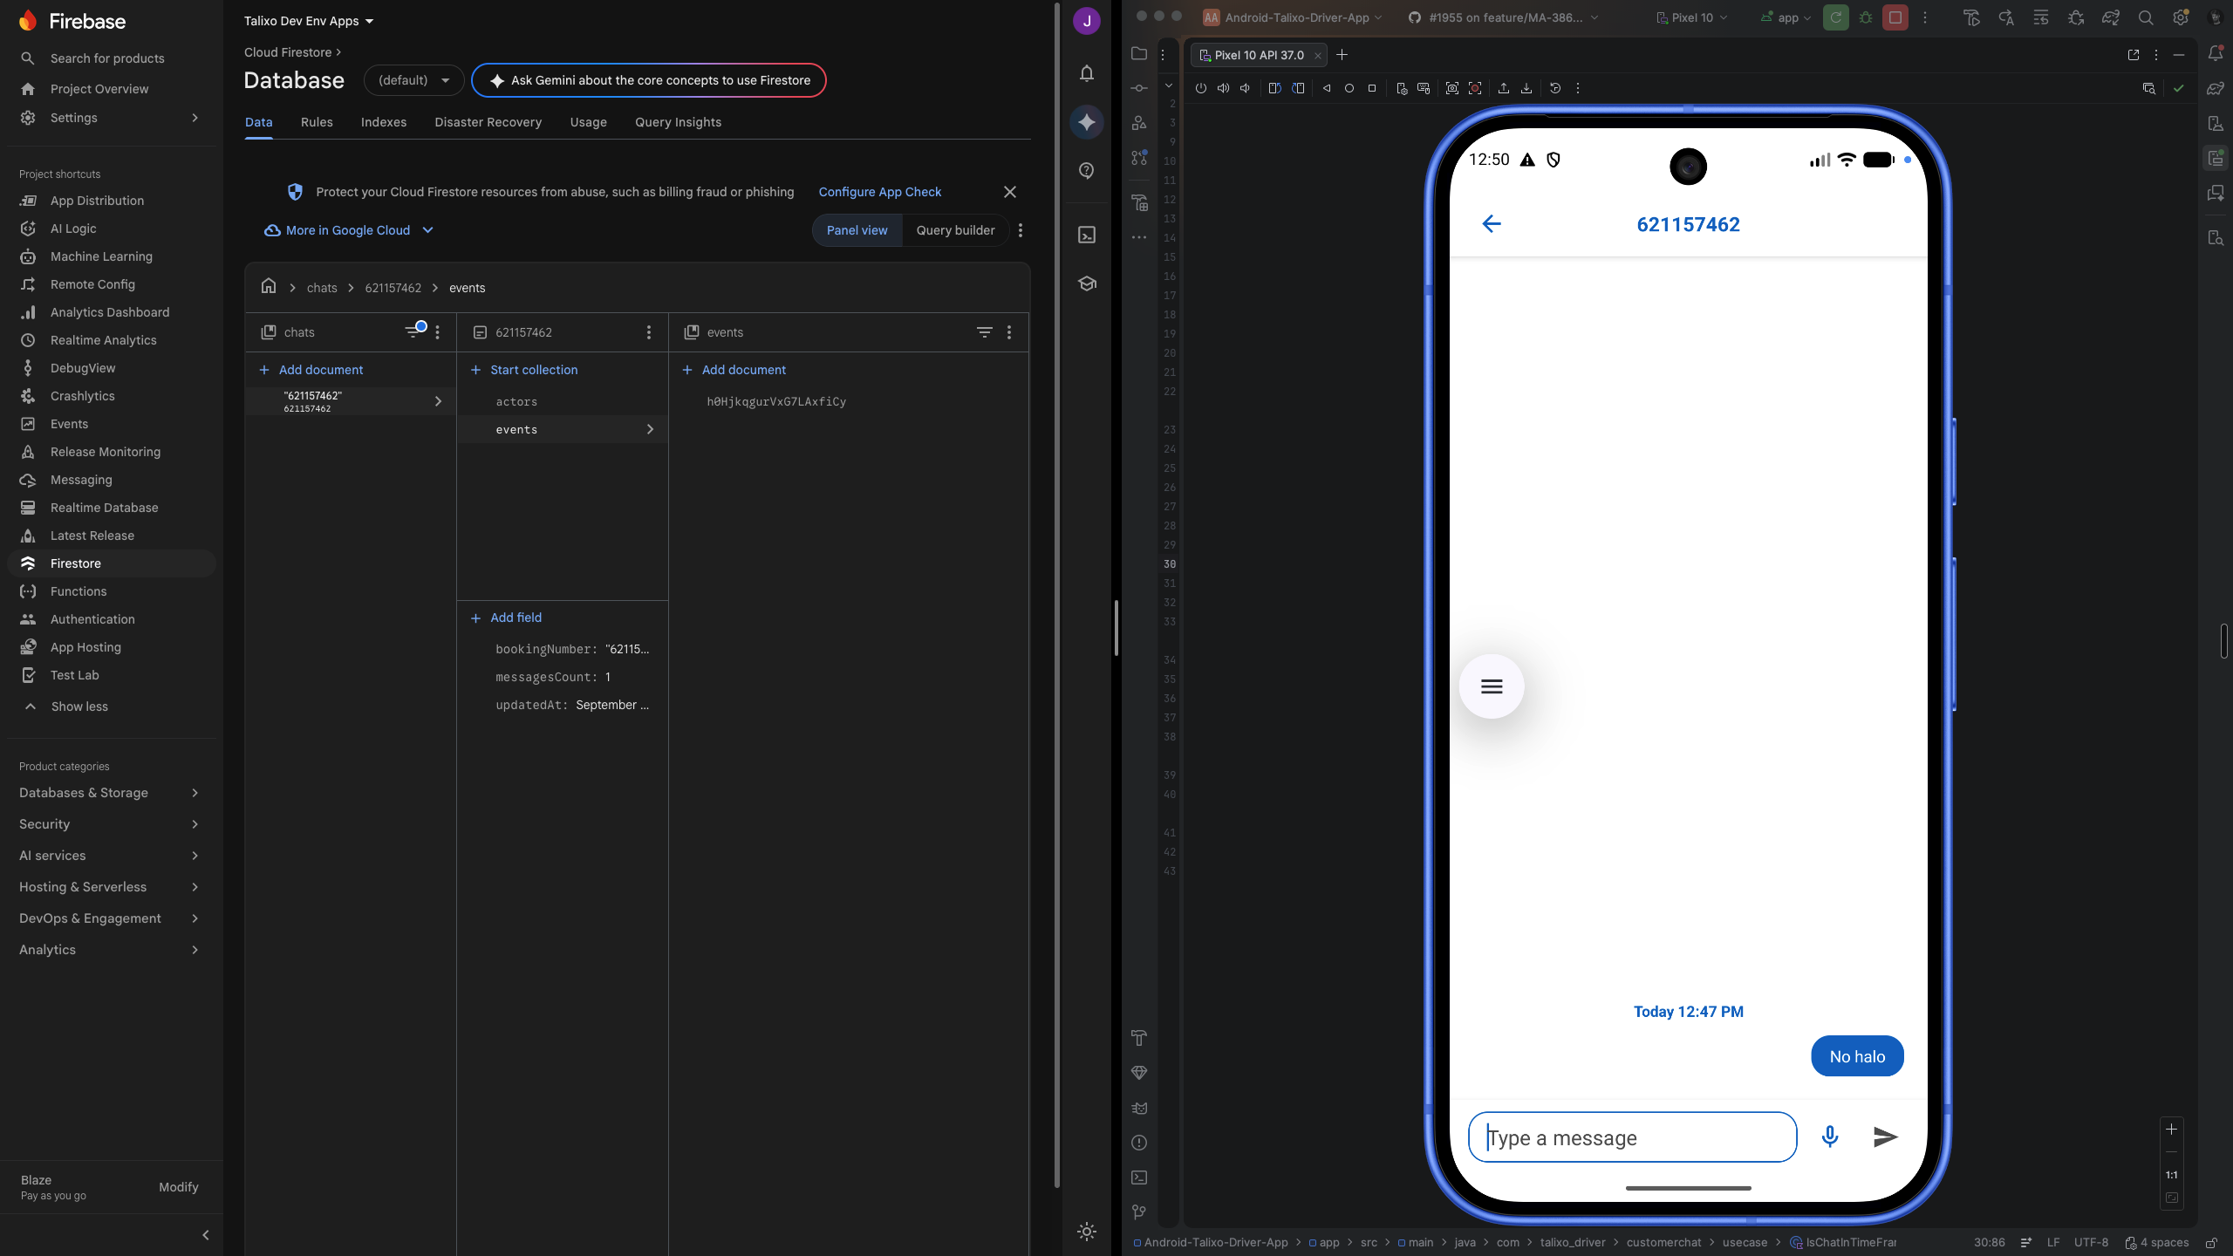This screenshot has width=2233, height=1256.
Task: Click the Debug bug icon in Android Studio
Action: coord(1866,17)
